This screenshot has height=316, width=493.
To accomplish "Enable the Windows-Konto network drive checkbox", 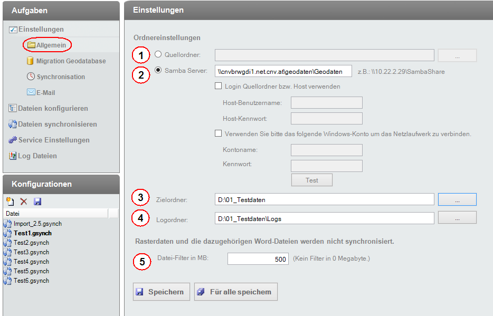I will (x=219, y=133).
